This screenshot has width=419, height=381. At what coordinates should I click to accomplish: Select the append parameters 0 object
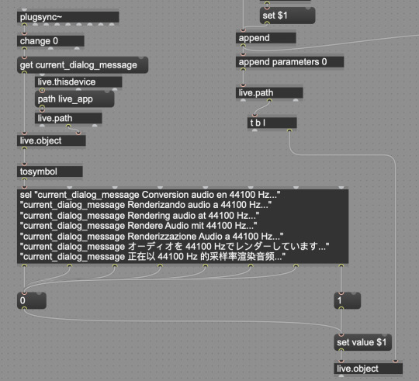(x=289, y=62)
